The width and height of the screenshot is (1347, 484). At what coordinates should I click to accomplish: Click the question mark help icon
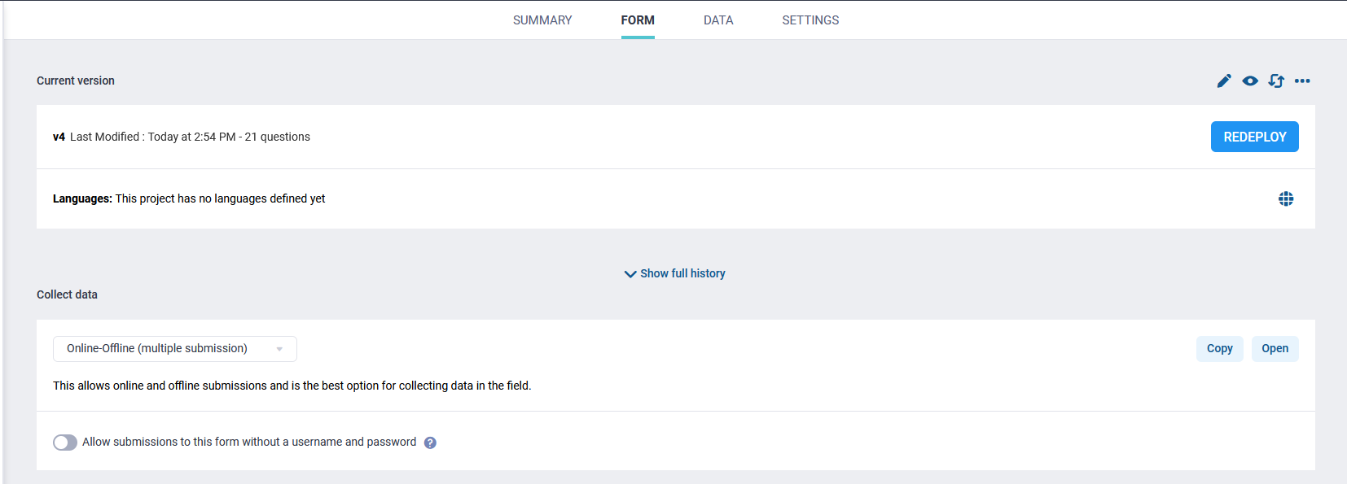point(430,443)
